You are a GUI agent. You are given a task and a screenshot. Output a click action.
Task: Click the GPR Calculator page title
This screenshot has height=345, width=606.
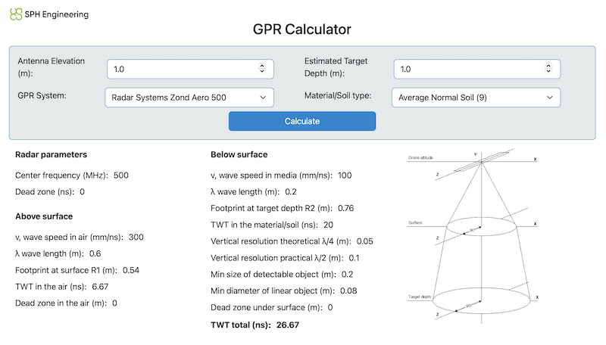tap(302, 30)
